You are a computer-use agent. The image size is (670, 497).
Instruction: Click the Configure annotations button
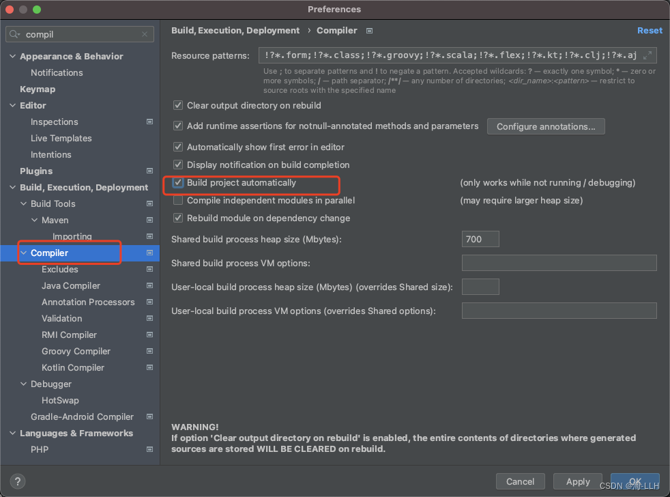coord(546,126)
